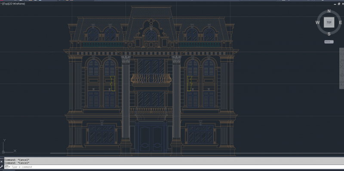Select the South compass letter on the ViewCube

[329, 34]
